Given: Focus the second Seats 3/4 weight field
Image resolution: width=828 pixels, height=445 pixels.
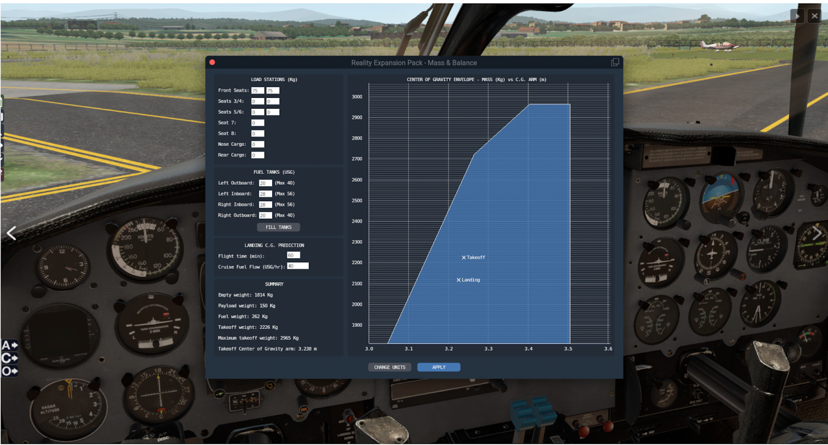Looking at the screenshot, I should tap(273, 101).
